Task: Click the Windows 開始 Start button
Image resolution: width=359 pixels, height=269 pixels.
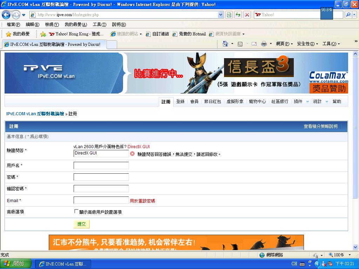Action: click(15, 264)
